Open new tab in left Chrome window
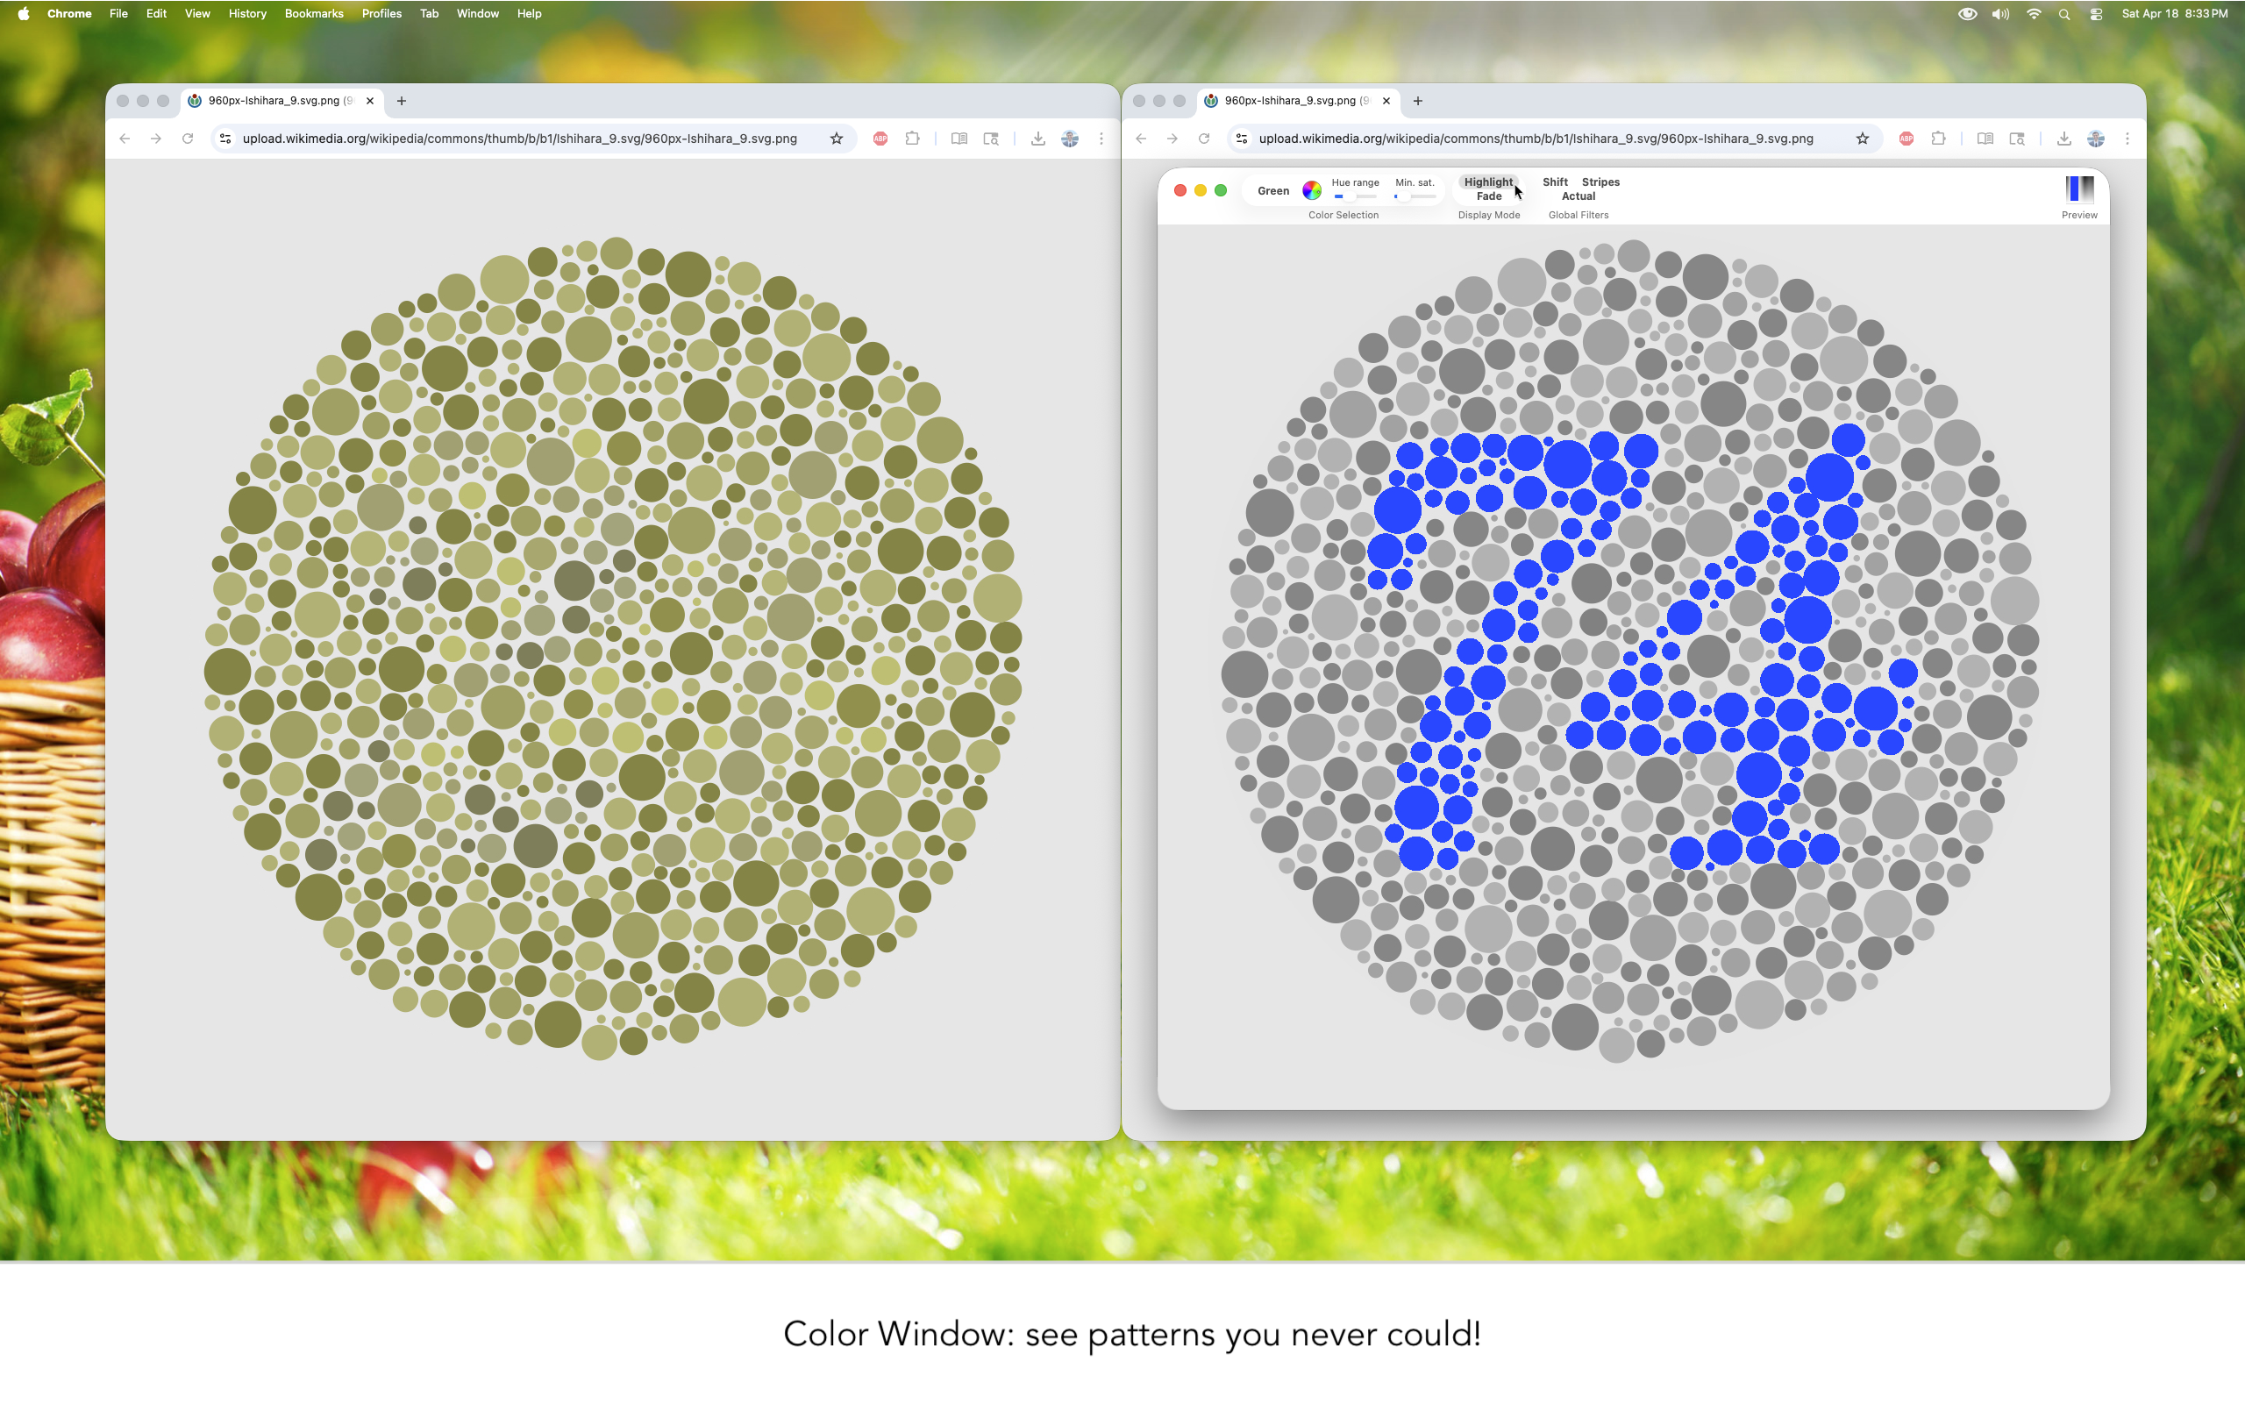2245x1403 pixels. click(x=402, y=100)
